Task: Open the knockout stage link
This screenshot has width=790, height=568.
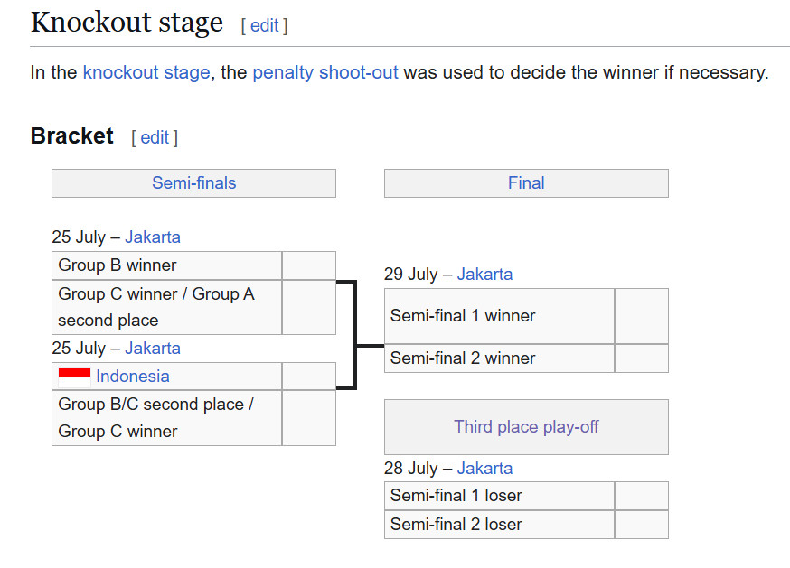Action: 146,72
